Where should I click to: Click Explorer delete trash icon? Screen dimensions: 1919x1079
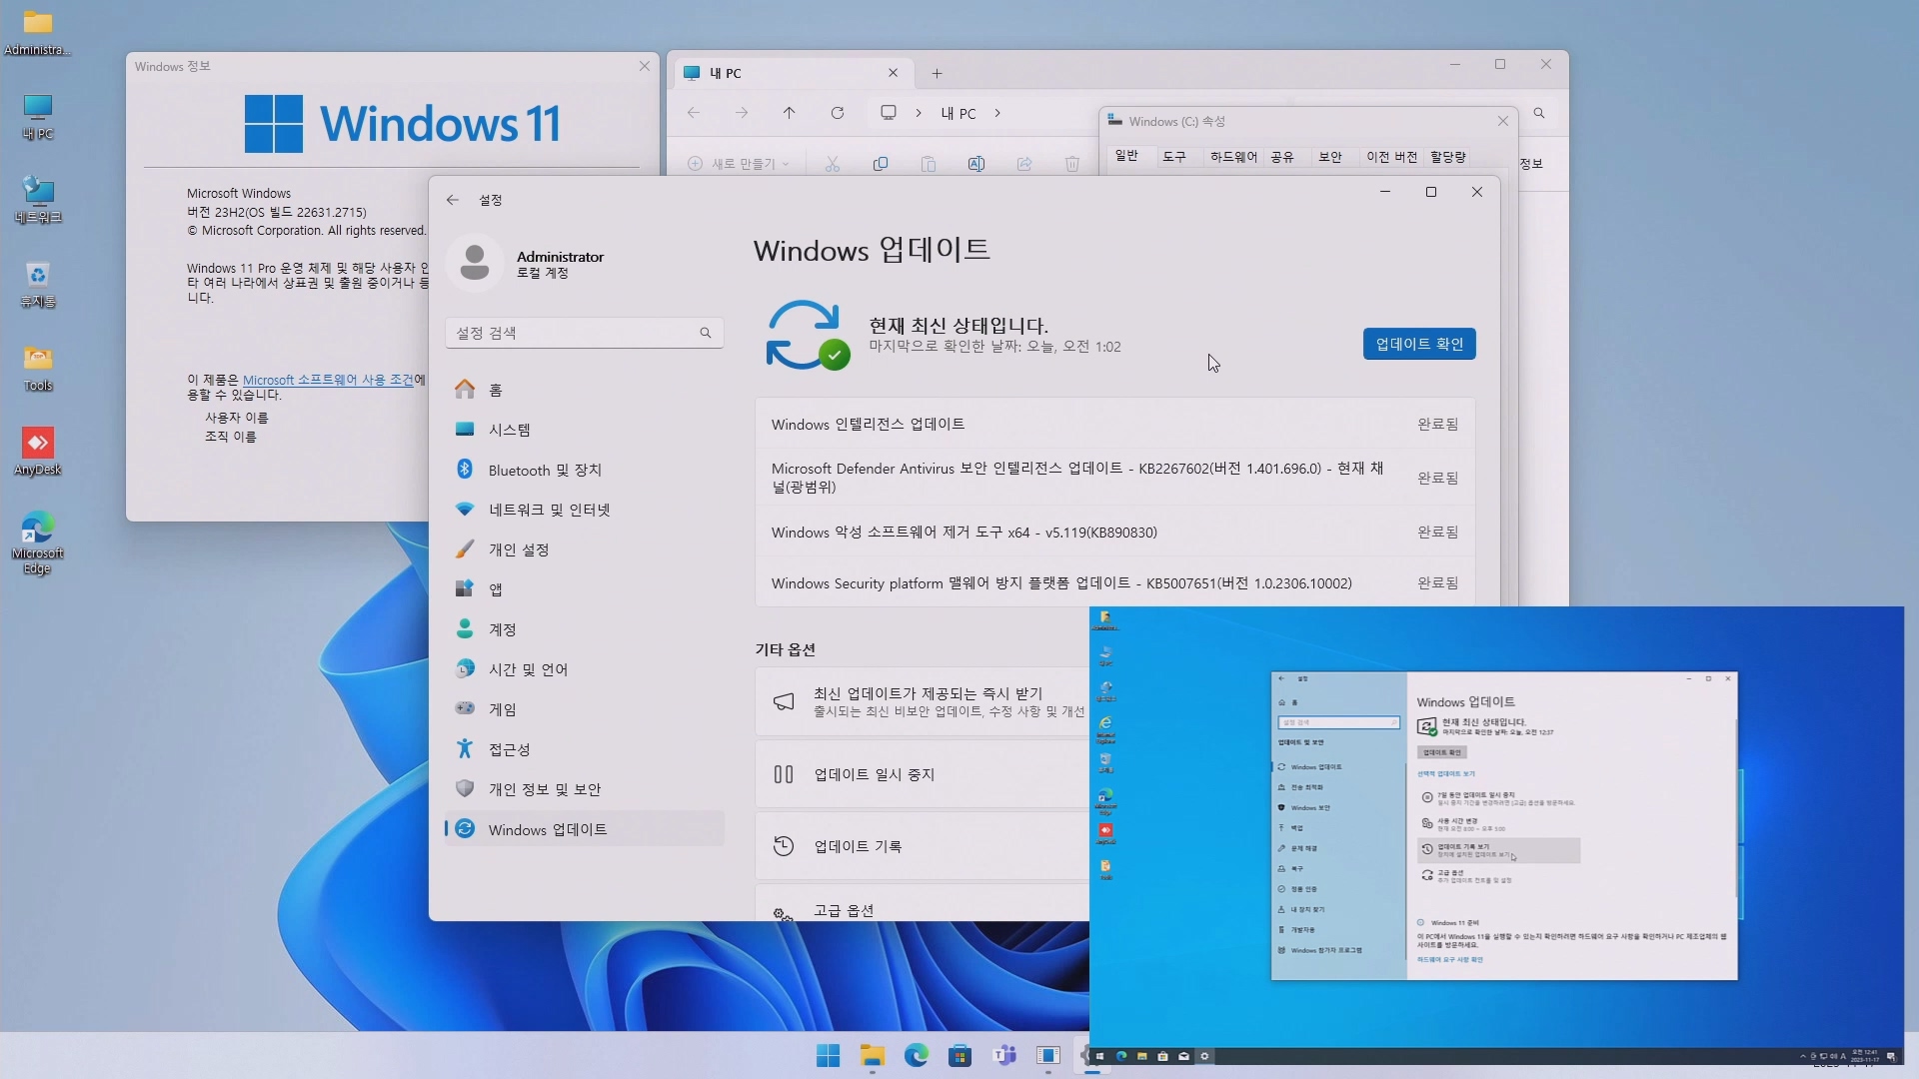point(1072,164)
